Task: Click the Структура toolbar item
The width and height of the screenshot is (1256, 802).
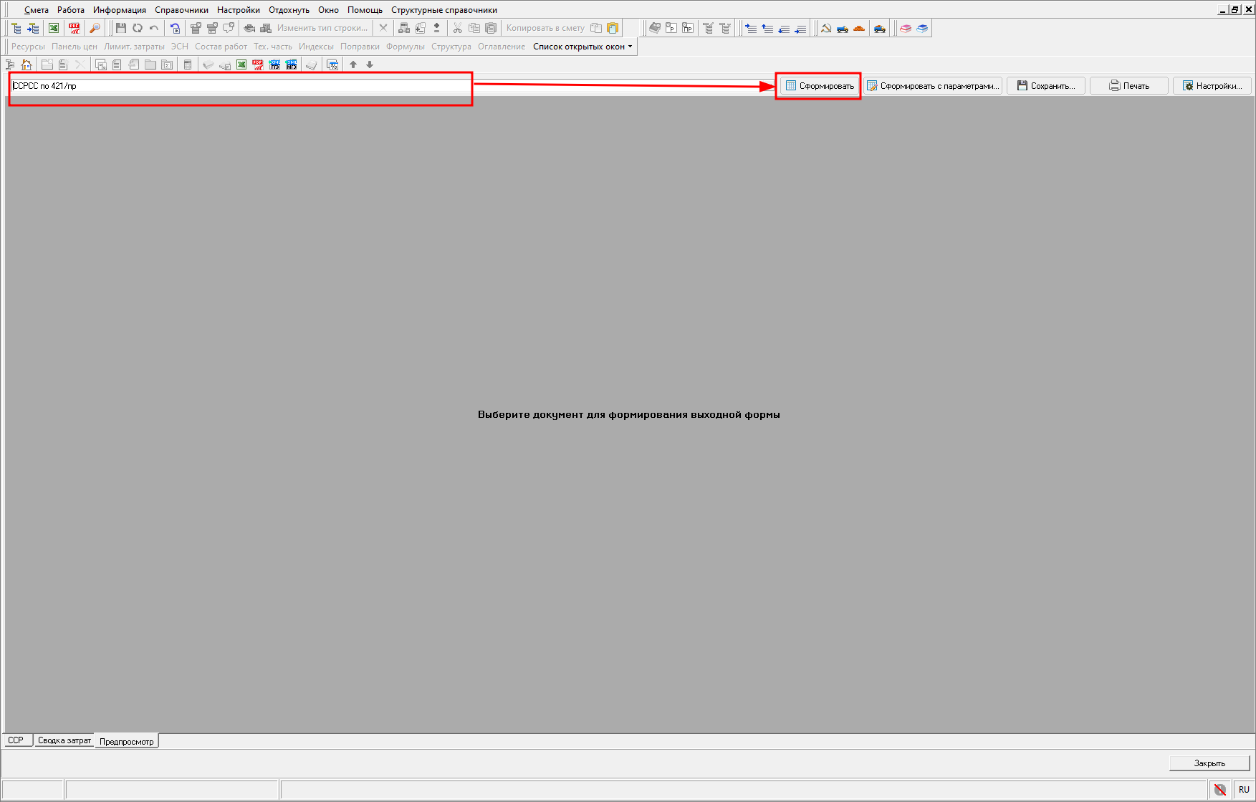Action: [x=451, y=47]
